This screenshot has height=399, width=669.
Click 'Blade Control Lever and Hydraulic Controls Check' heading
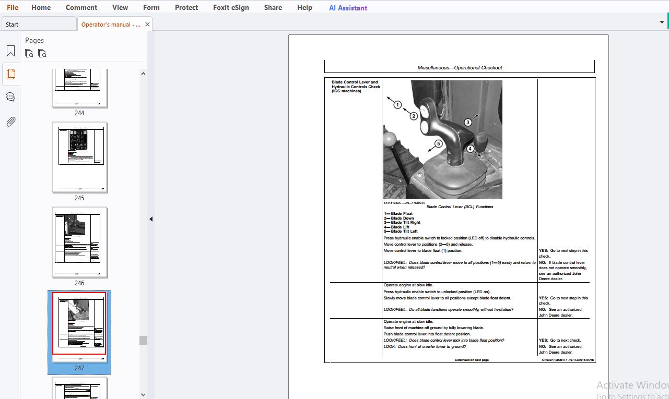click(356, 87)
